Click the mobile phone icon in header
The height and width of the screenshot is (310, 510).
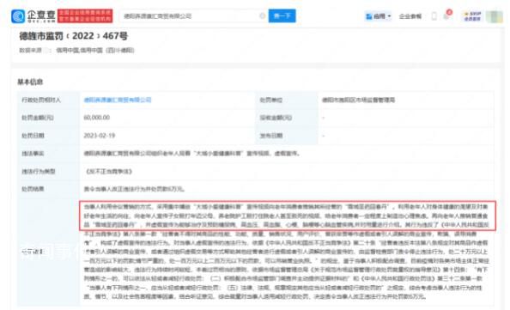(434, 16)
